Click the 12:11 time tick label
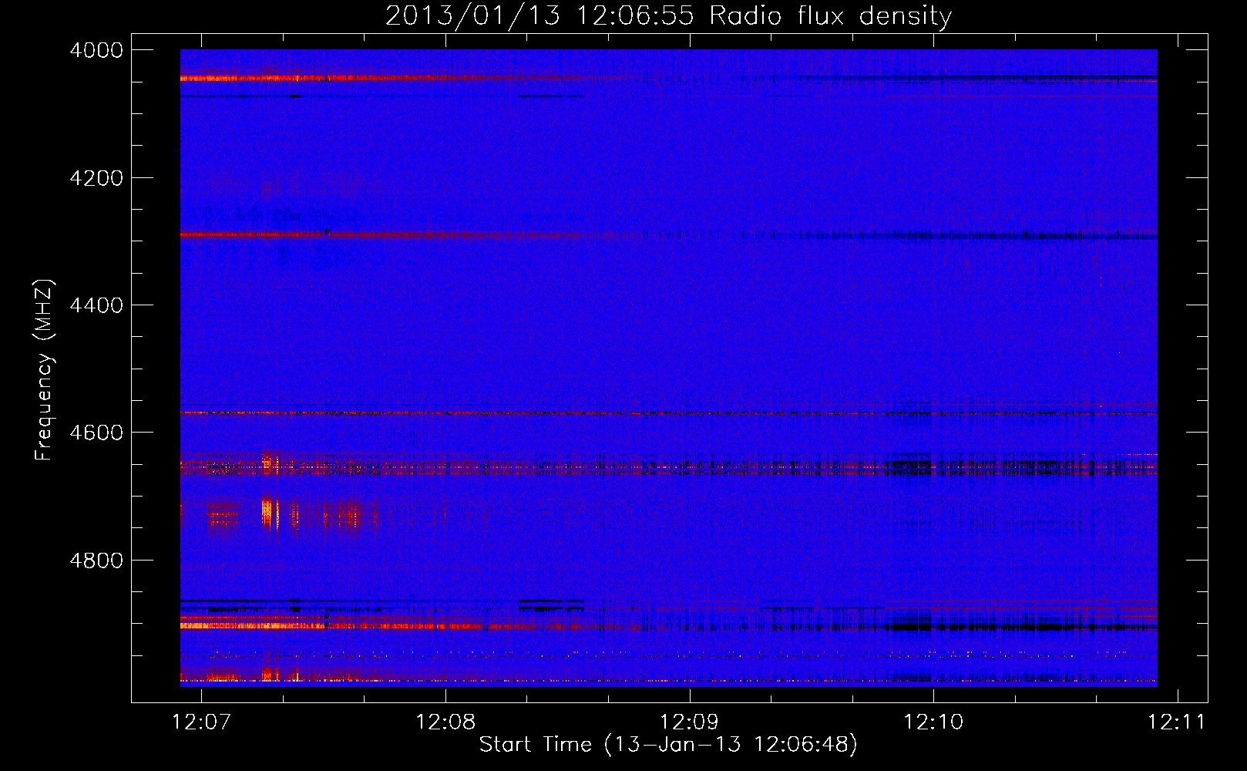 tap(1177, 722)
